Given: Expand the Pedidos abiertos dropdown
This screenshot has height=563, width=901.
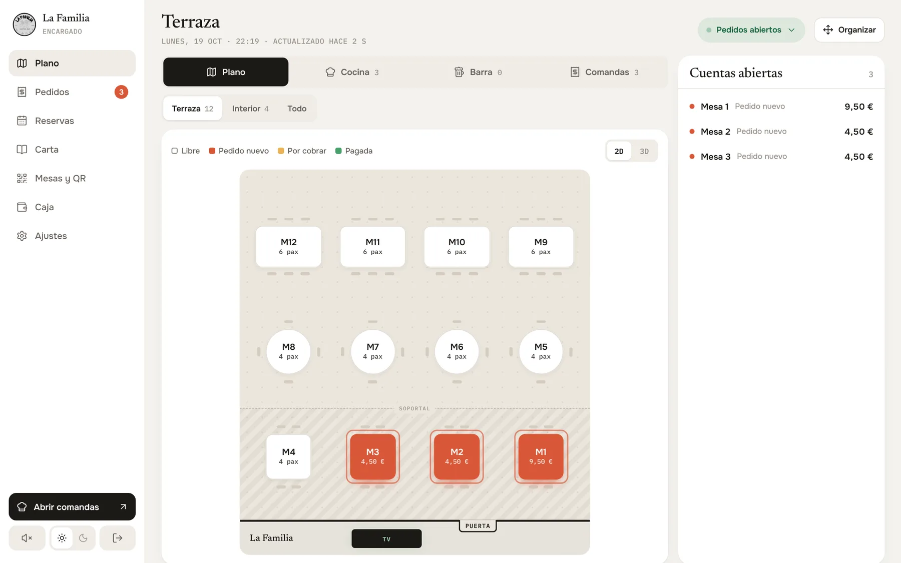Looking at the screenshot, I should pyautogui.click(x=751, y=30).
